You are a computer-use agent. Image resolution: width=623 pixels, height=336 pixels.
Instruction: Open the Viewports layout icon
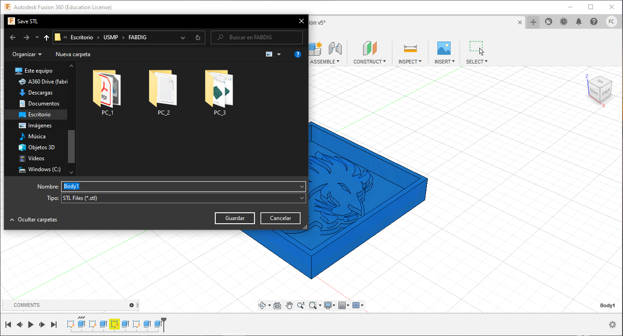357,305
